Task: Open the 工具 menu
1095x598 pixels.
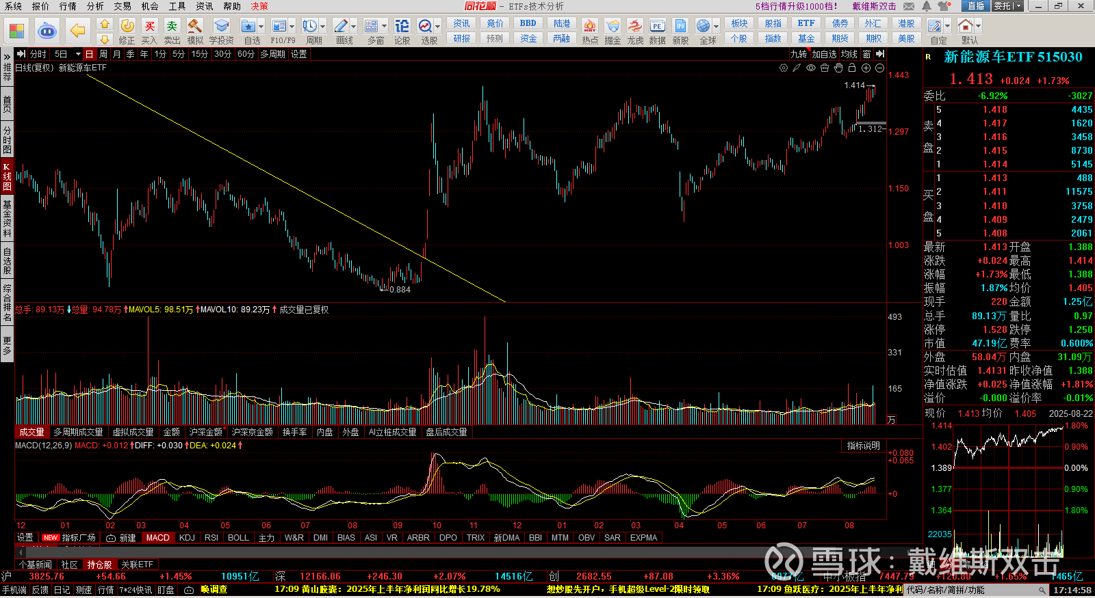Action: click(177, 6)
